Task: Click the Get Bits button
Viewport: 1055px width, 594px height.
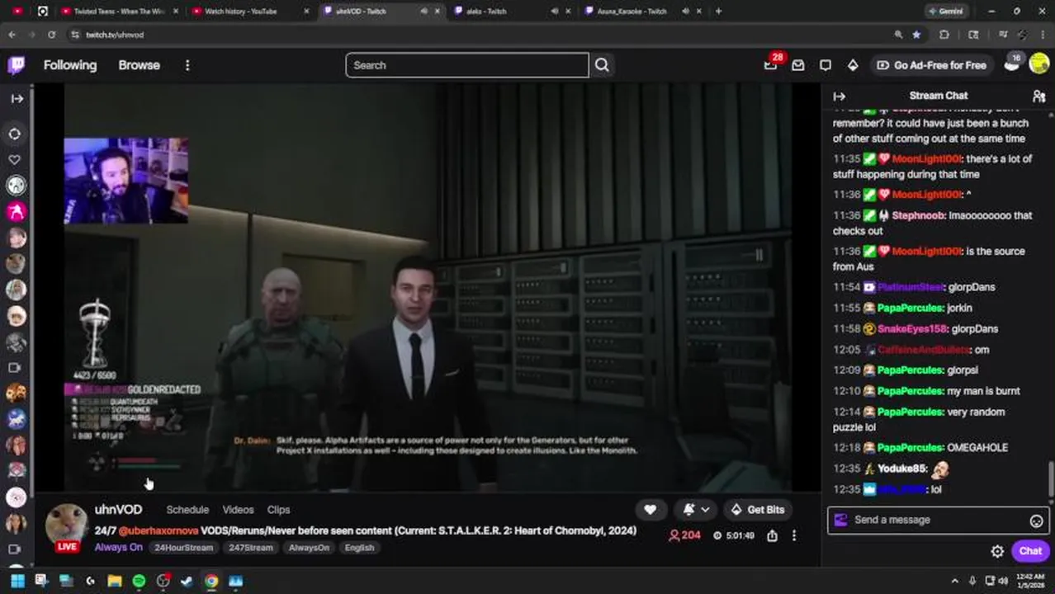Action: (x=757, y=510)
